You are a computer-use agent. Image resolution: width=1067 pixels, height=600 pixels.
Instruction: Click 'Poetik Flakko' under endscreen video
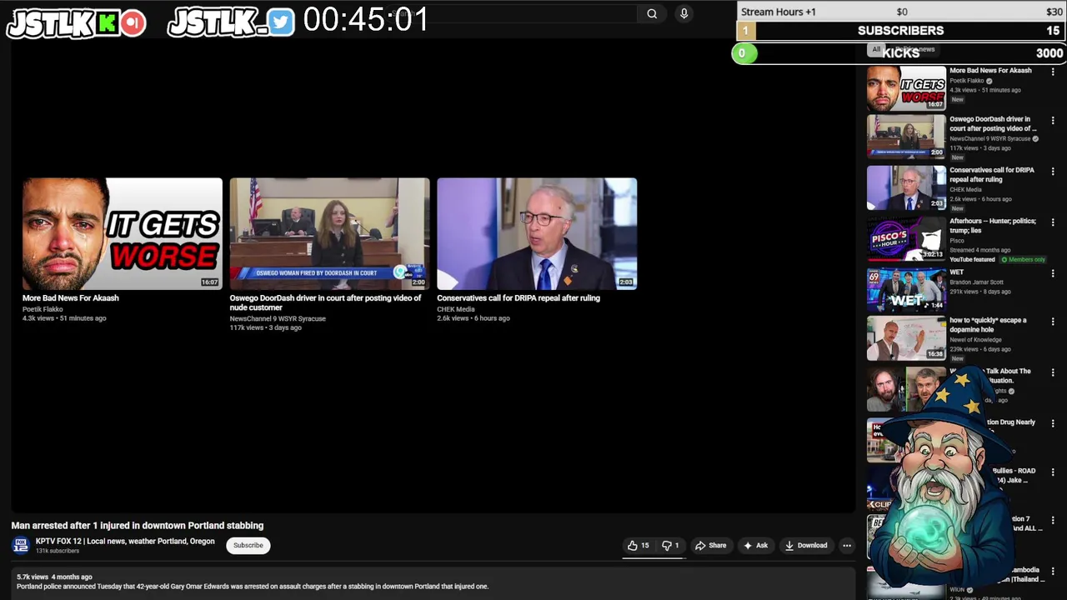click(x=43, y=309)
